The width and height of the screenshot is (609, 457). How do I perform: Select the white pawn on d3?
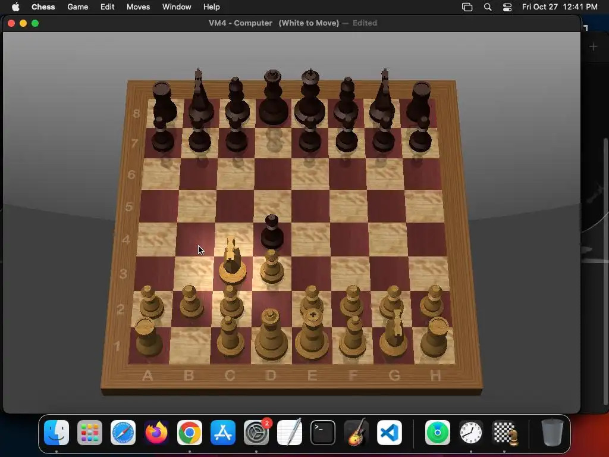[x=272, y=268]
